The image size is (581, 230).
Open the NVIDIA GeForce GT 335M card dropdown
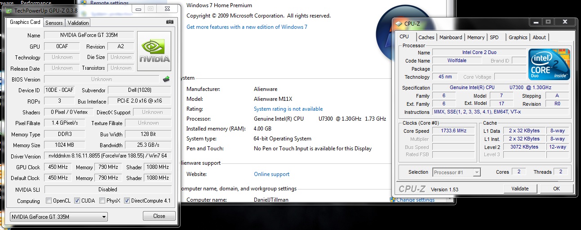59,216
